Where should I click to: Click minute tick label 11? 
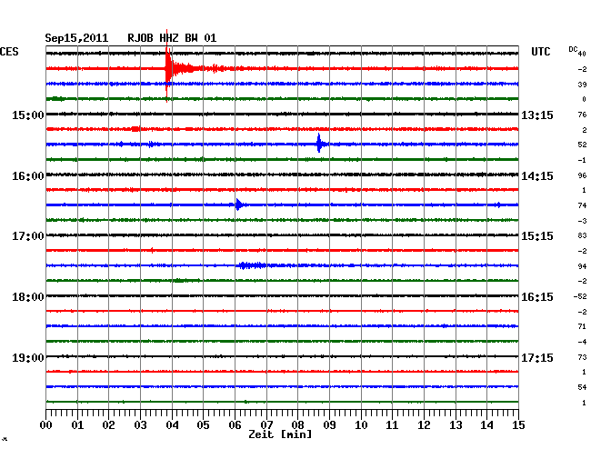[x=392, y=424]
